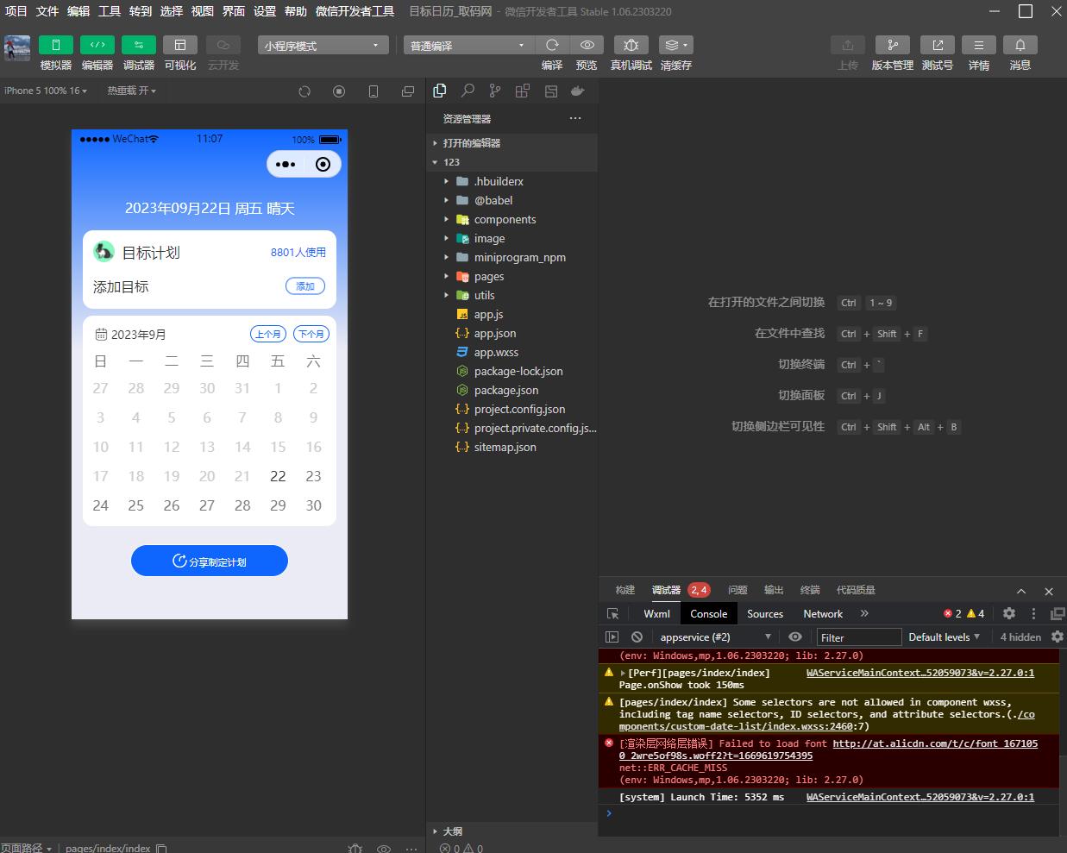Toggle the console sidebar
This screenshot has width=1067, height=853.
click(x=612, y=637)
